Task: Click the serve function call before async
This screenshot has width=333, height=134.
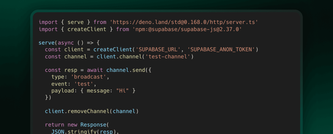Action: (x=46, y=43)
